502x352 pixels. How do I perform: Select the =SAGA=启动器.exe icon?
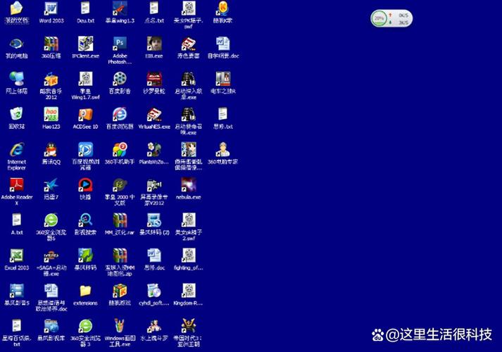[51, 256]
